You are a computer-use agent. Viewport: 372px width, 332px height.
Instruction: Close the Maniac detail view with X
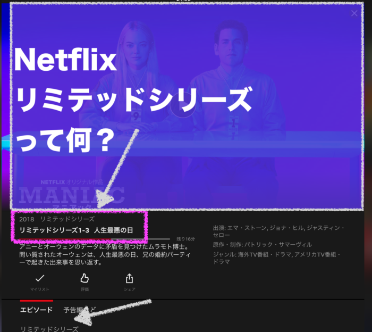354,13
